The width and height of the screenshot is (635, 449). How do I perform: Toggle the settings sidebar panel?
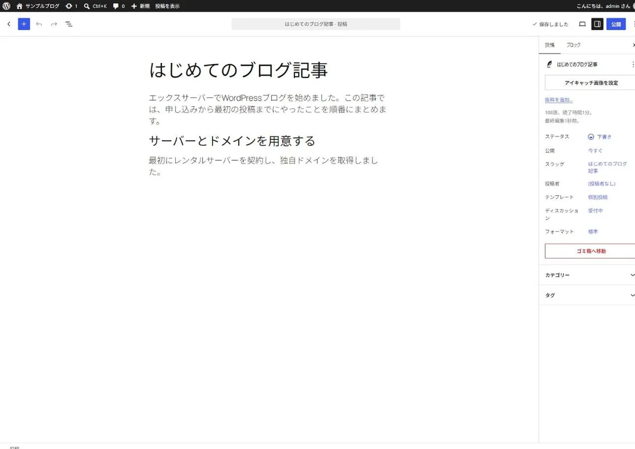coord(597,24)
